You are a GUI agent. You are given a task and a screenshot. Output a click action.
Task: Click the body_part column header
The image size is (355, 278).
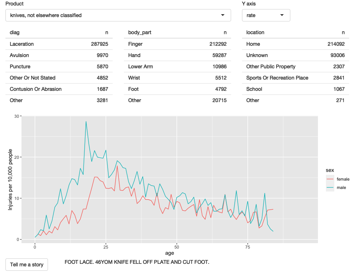pos(140,33)
